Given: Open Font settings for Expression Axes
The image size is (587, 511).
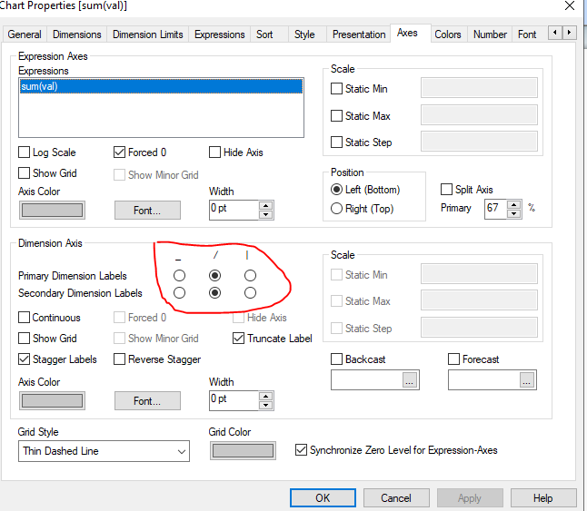Looking at the screenshot, I should tap(147, 210).
